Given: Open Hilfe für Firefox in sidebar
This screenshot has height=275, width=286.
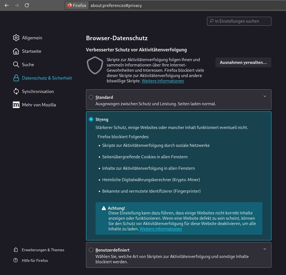Looking at the screenshot, I should pyautogui.click(x=35, y=260).
